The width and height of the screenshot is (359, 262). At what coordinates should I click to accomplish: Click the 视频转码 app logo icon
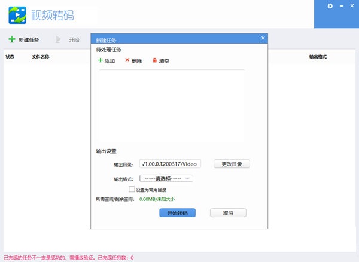pyautogui.click(x=17, y=14)
